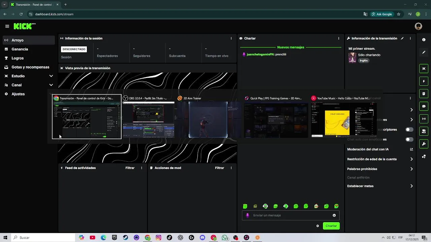The width and height of the screenshot is (431, 242).
Task: Click the three-dots cluster icon at sidebar bottom
Action: click(x=424, y=157)
